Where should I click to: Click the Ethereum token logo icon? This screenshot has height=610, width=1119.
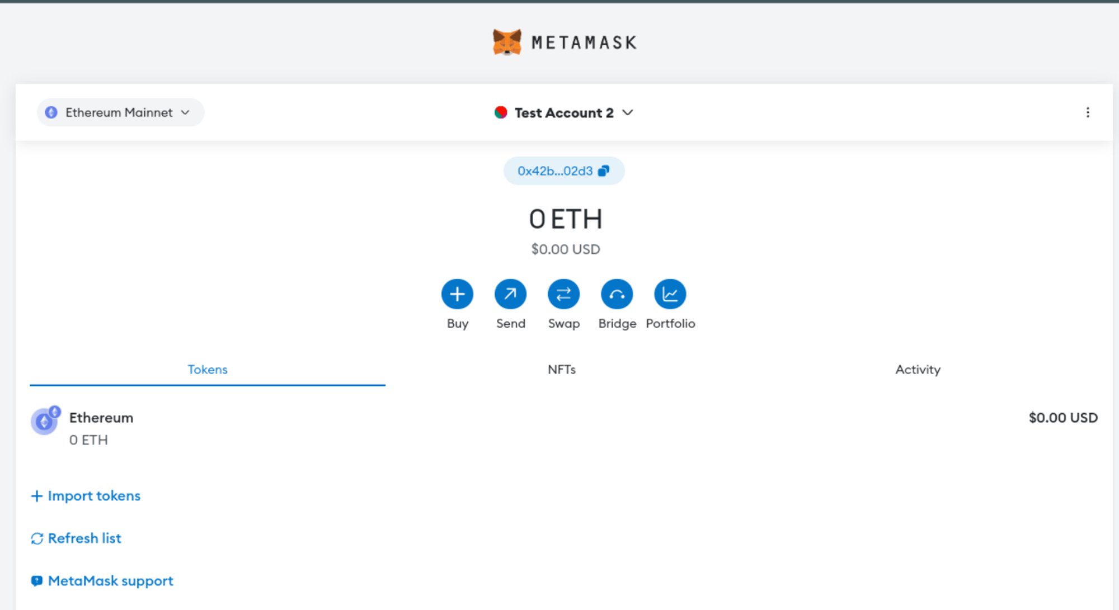(x=45, y=421)
